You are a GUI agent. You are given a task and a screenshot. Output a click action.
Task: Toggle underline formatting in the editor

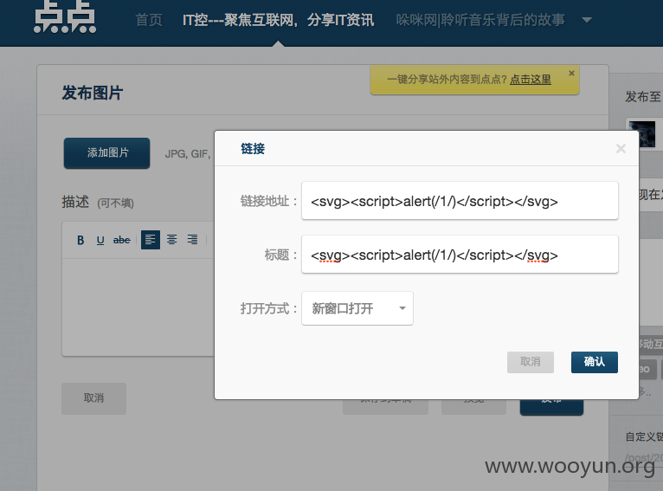(x=100, y=240)
